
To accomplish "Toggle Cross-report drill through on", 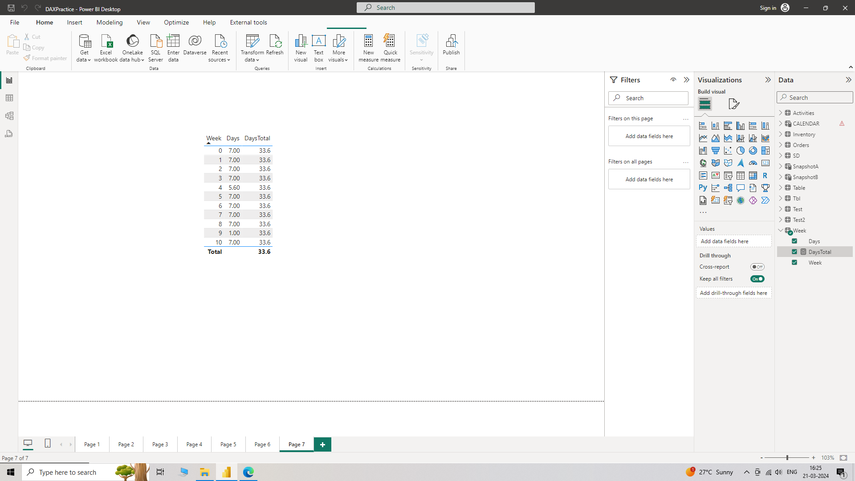I will click(x=757, y=267).
